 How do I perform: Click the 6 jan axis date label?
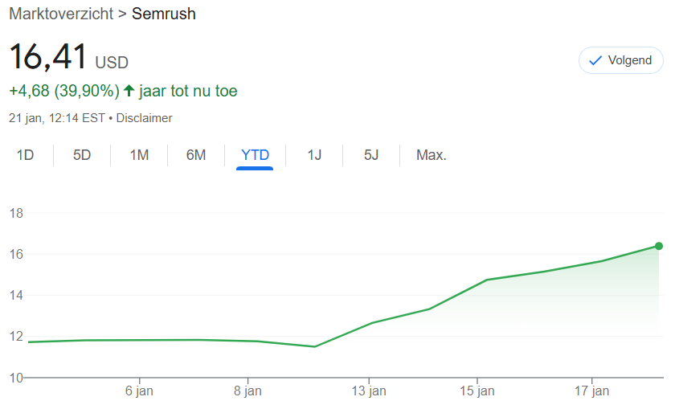139,391
